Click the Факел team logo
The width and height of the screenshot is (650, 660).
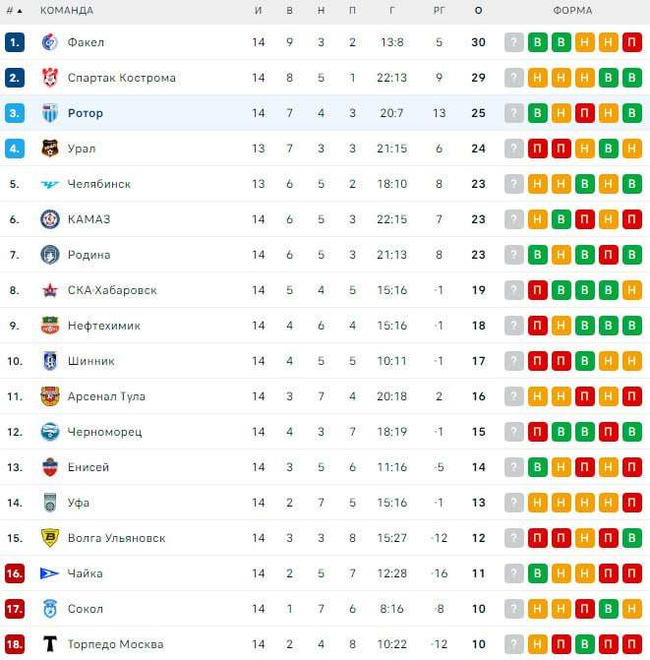[50, 42]
